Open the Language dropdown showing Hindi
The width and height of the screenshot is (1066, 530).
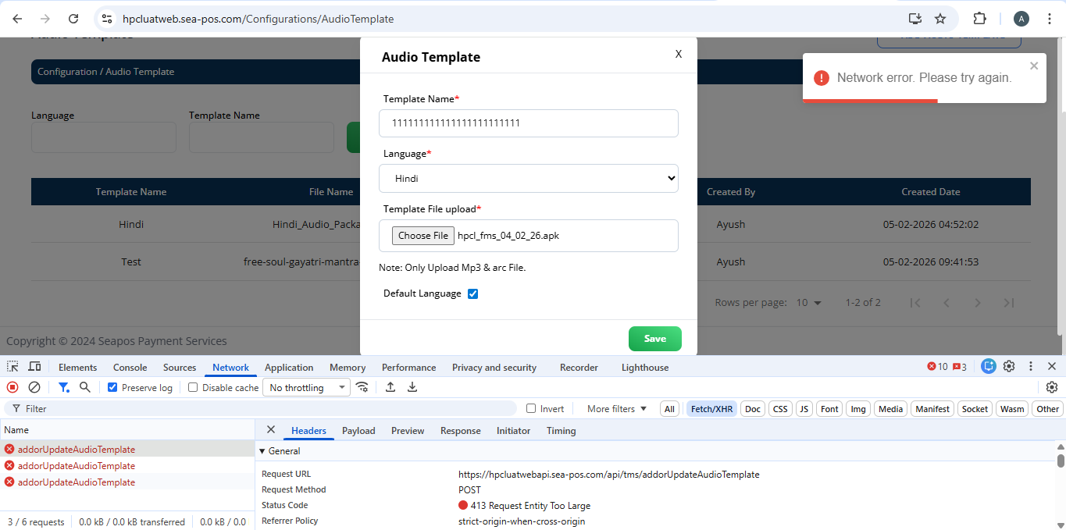click(529, 178)
